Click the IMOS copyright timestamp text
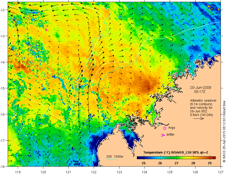 coord(224,132)
